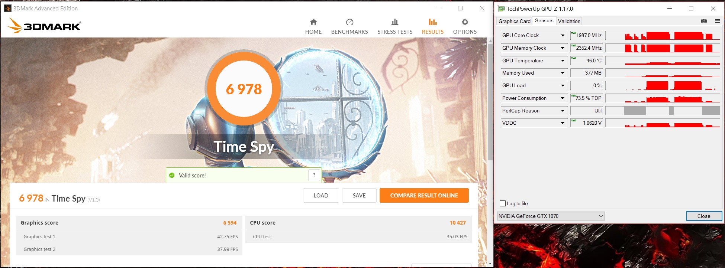The height and width of the screenshot is (268, 725).
Task: Open the GPU Load sensor dropdown
Action: pos(563,86)
